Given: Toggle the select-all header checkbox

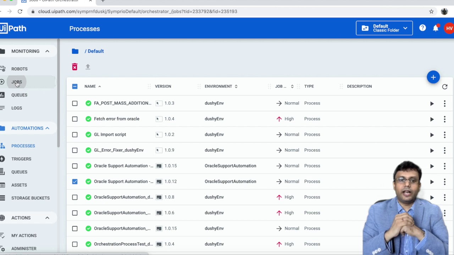Looking at the screenshot, I should [74, 86].
